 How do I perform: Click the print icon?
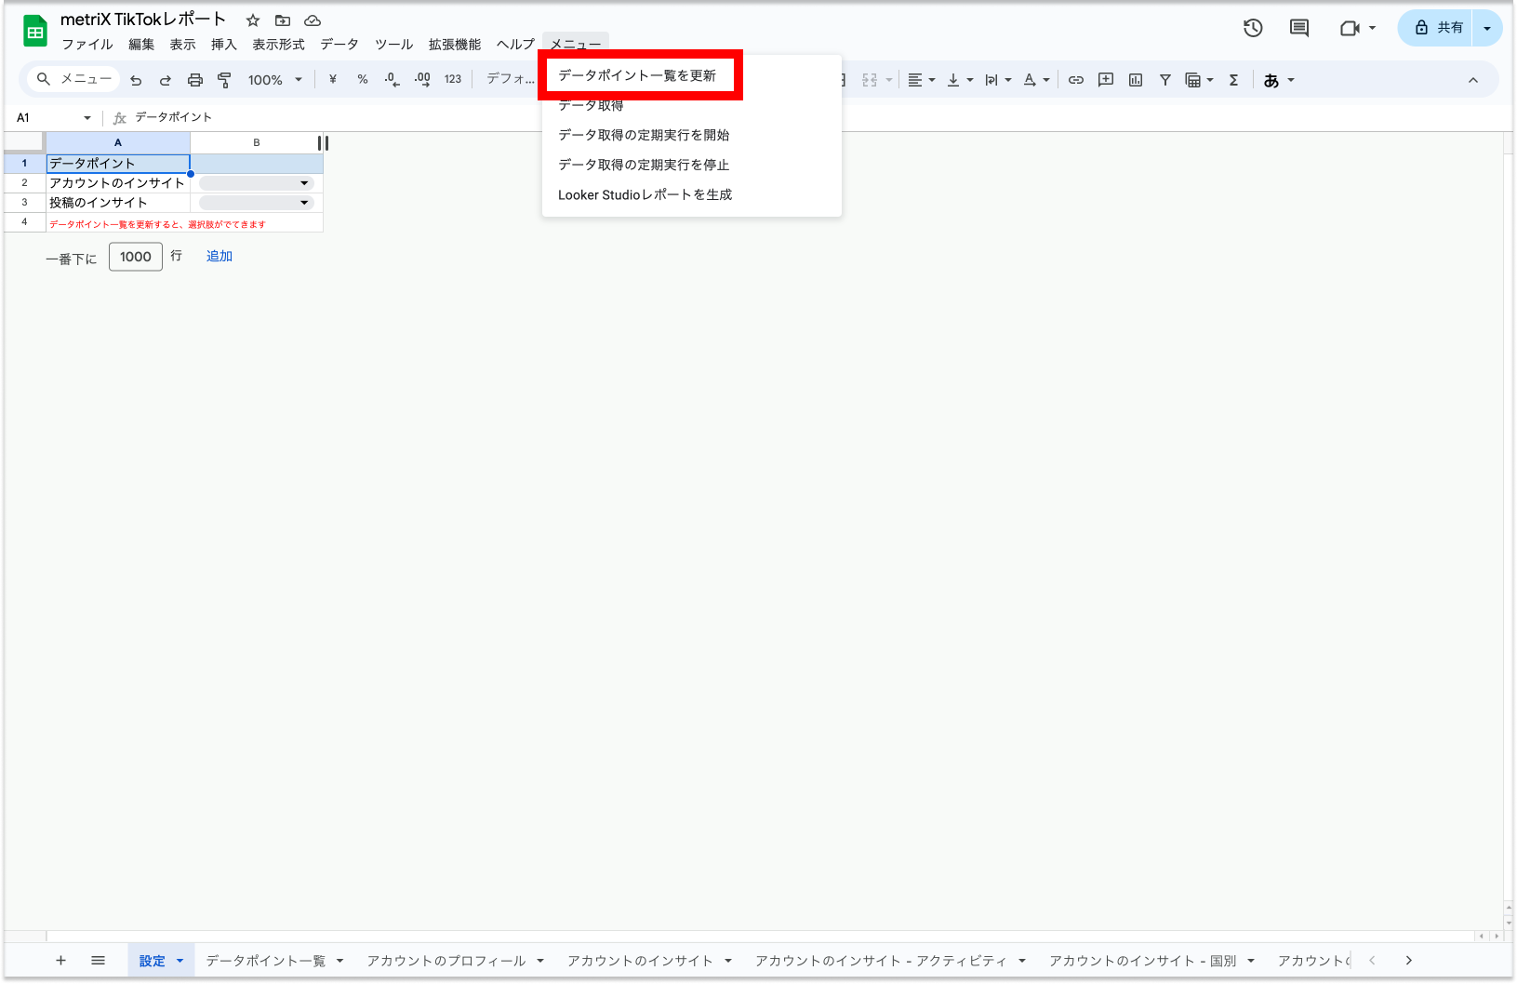[195, 80]
